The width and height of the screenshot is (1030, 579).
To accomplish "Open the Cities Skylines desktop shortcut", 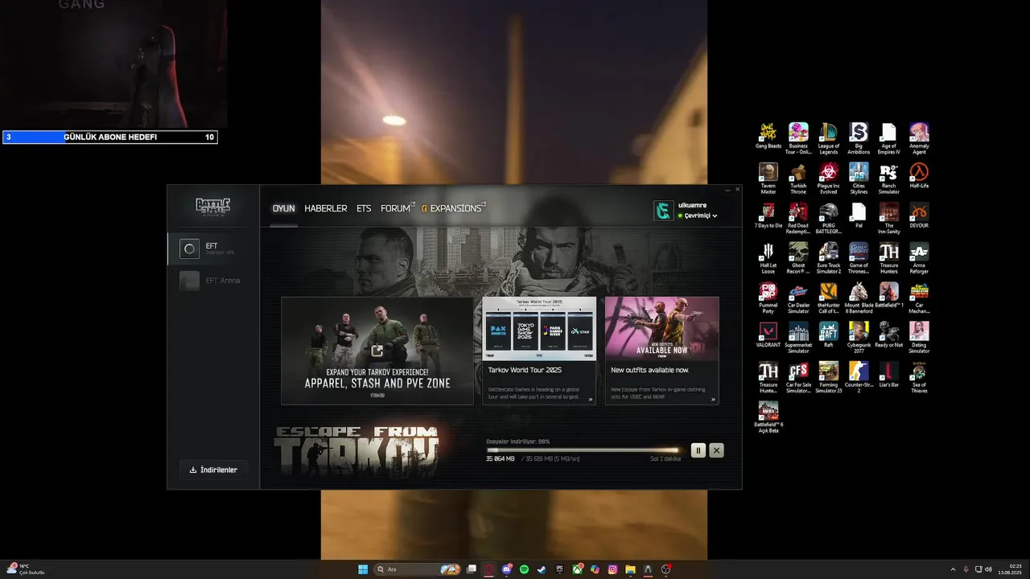I will [x=859, y=179].
